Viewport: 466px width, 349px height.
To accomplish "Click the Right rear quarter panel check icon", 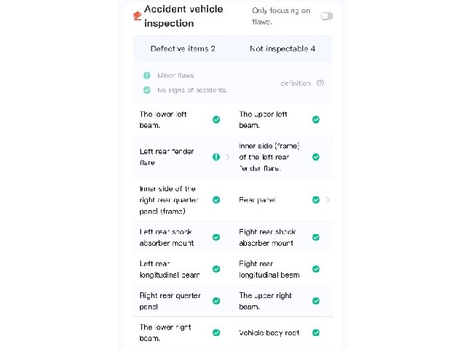I will coord(216,301).
